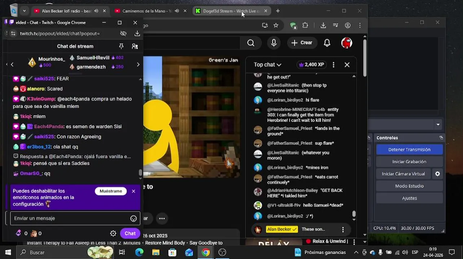Open Windows Task View in taskbar
Image resolution: width=463 pixels, height=259 pixels.
pos(122,253)
